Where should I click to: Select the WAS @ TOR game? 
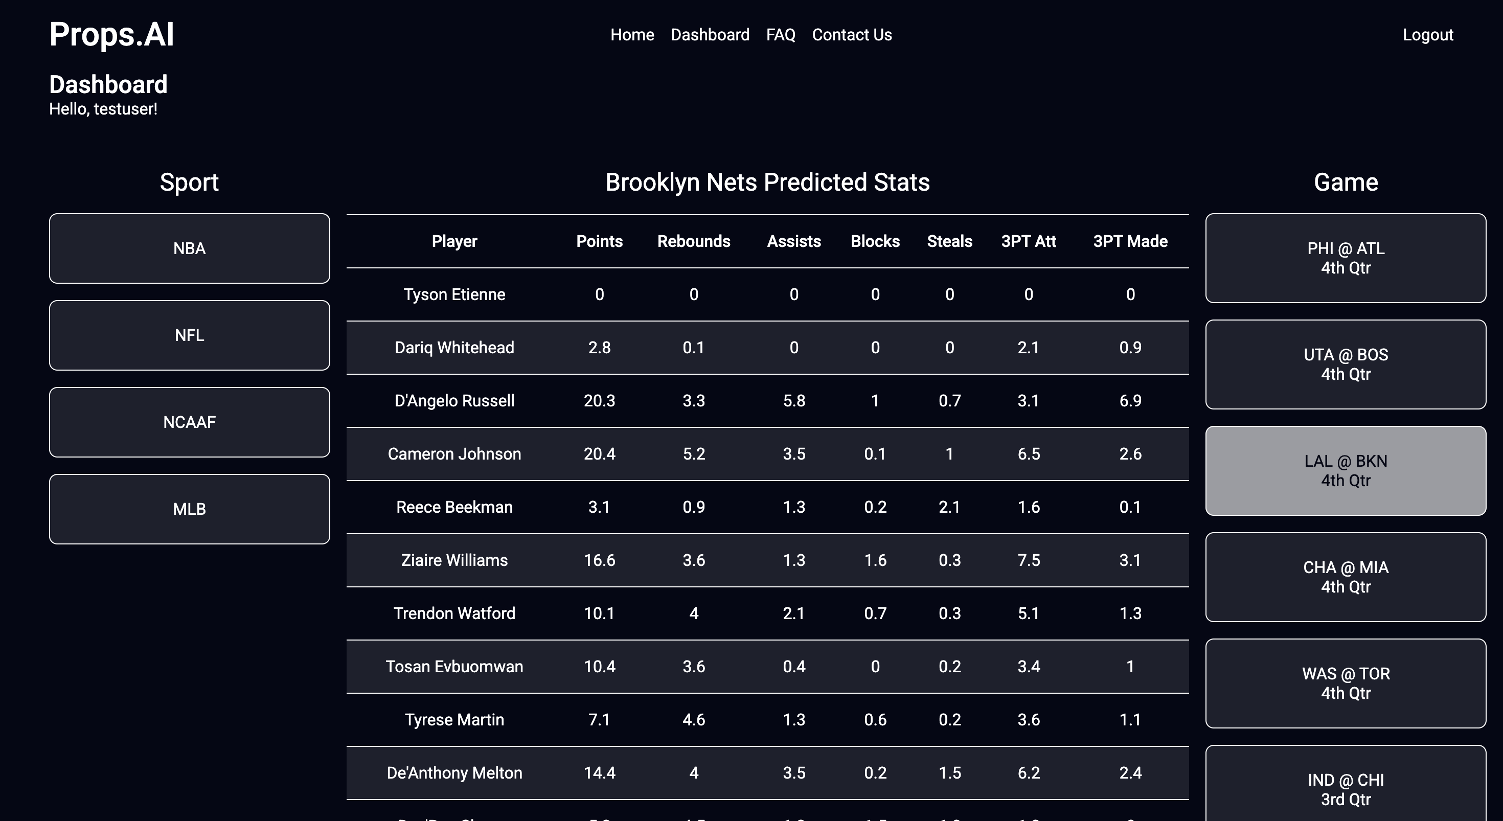pyautogui.click(x=1345, y=683)
